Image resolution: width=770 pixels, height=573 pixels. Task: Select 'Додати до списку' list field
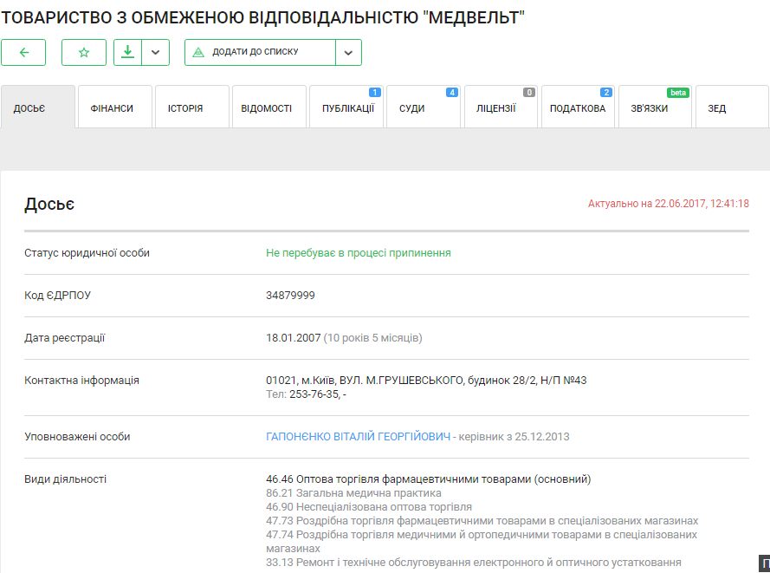(x=260, y=52)
